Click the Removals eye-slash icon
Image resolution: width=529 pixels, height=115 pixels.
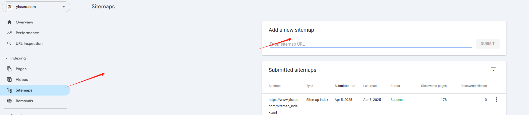click(x=9, y=101)
